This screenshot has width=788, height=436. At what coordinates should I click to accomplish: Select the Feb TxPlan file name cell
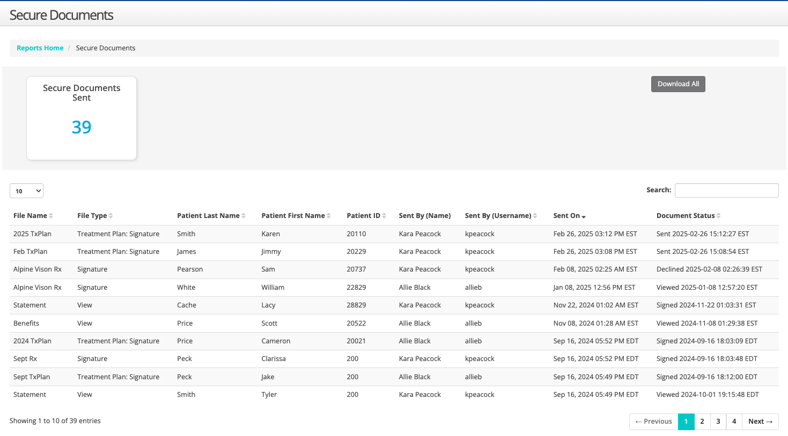click(31, 252)
